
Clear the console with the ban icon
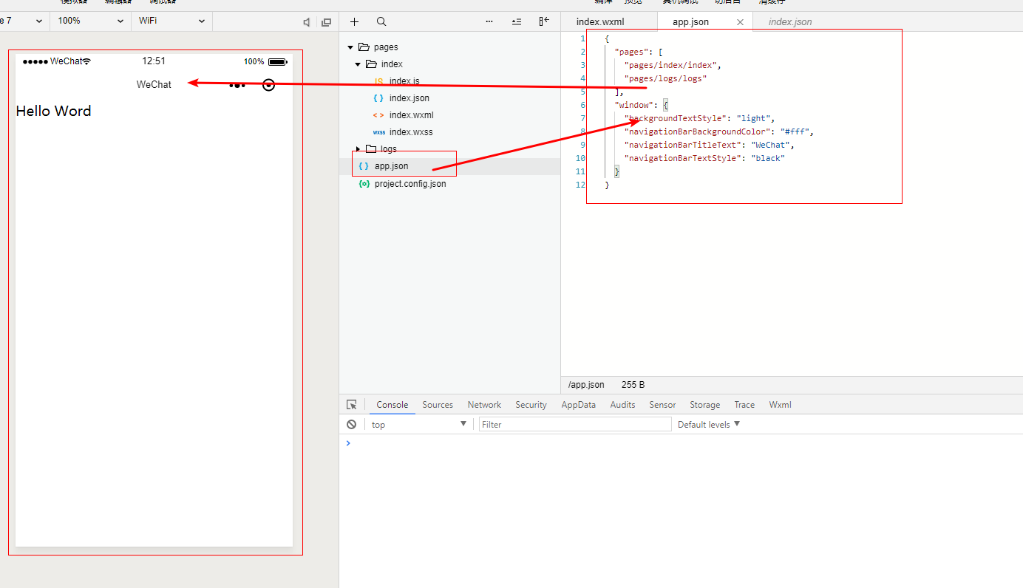(352, 424)
